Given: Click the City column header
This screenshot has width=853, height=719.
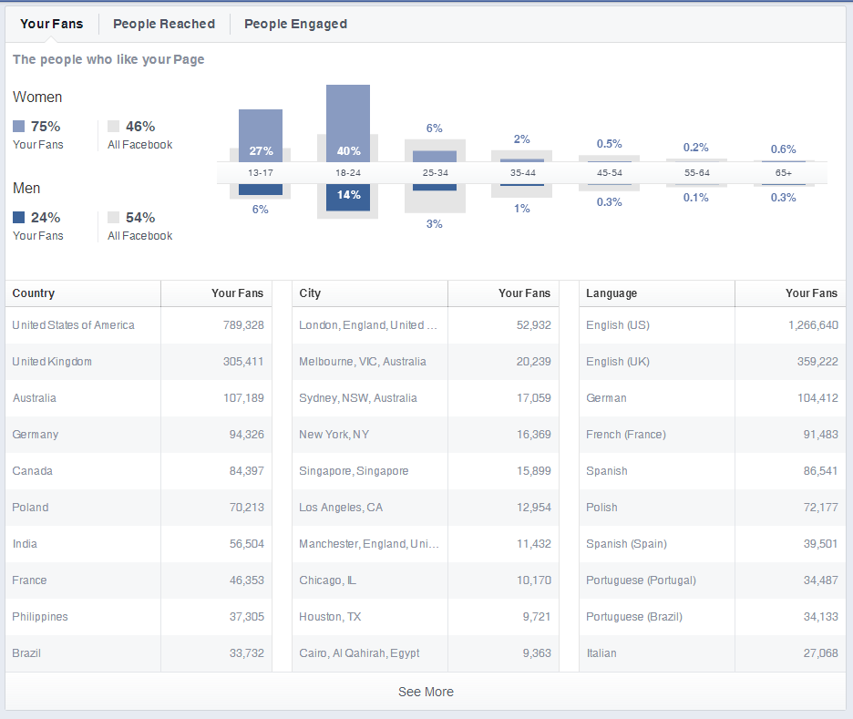Looking at the screenshot, I should point(370,293).
